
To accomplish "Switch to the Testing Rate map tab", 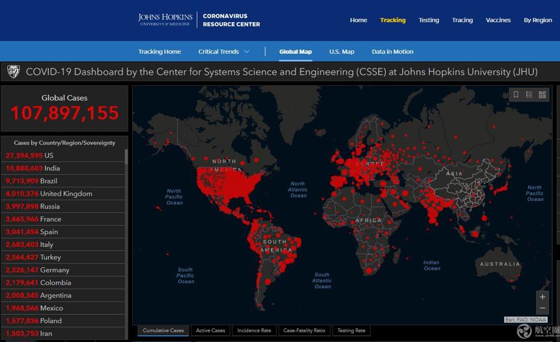I will [351, 330].
